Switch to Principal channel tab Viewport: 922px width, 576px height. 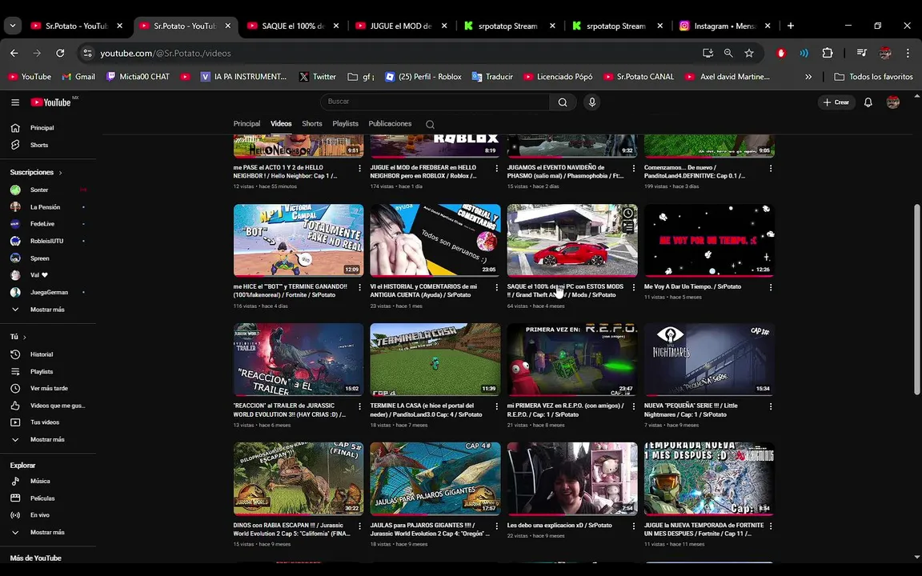click(247, 124)
